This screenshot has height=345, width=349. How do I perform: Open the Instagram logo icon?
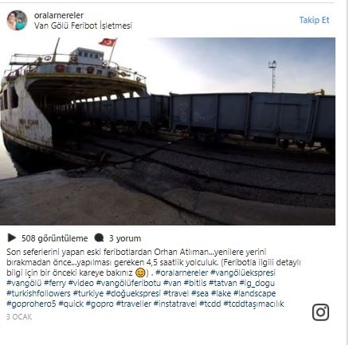(x=320, y=312)
